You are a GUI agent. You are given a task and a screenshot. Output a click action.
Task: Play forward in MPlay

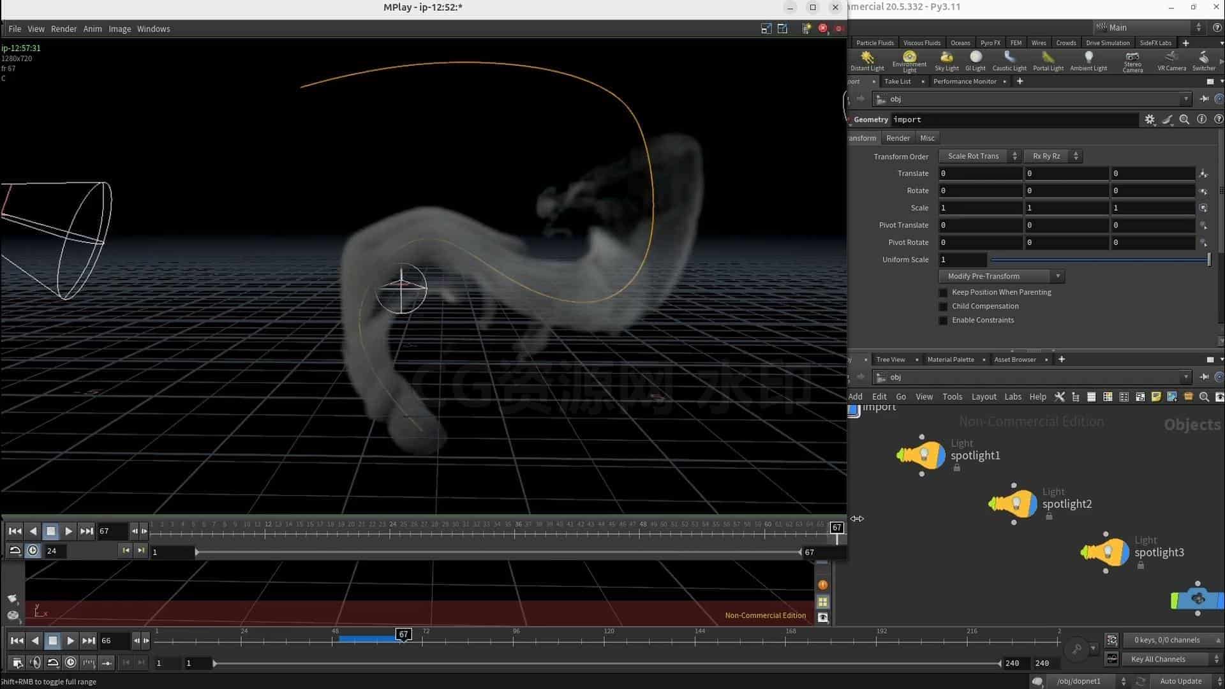coord(69,531)
